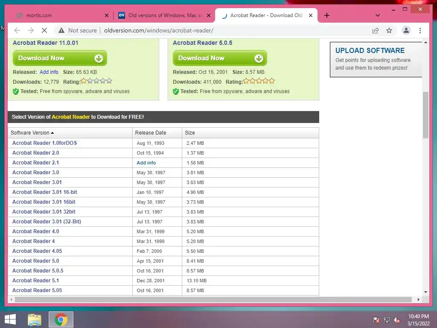Open Acrobat Reader 5.05 link
Image resolution: width=437 pixels, height=328 pixels.
[x=37, y=290]
